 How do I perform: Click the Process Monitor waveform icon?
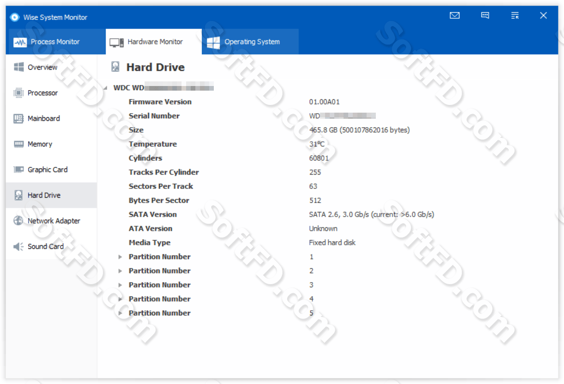click(x=20, y=42)
